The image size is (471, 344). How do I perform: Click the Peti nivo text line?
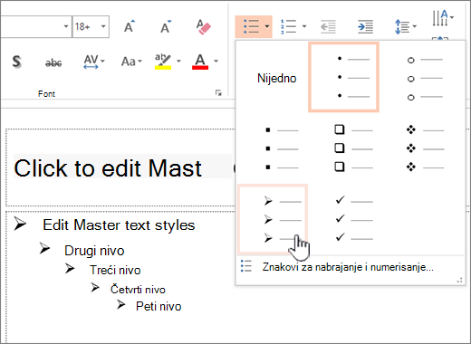pyautogui.click(x=159, y=306)
